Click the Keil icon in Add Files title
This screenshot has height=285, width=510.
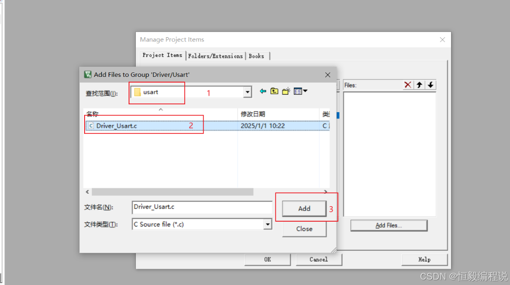tap(87, 74)
